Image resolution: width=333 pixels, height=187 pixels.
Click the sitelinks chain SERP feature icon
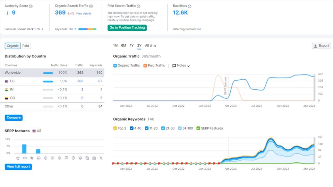pyautogui.click(x=25, y=158)
